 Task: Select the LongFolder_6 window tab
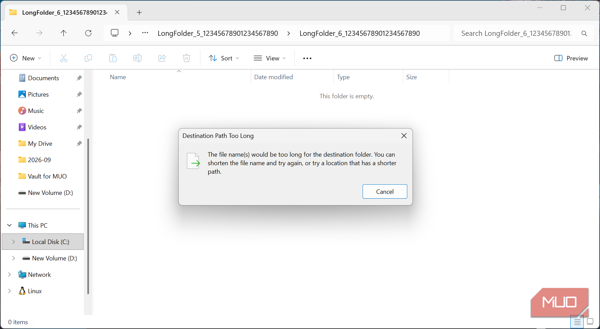click(x=65, y=13)
